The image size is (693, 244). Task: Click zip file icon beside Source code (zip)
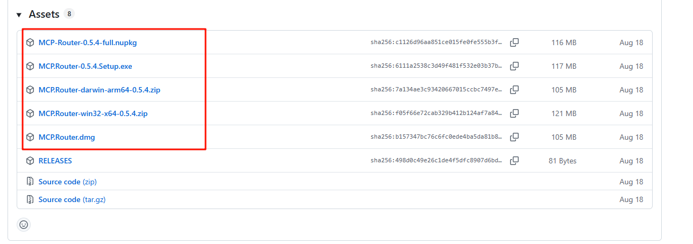(x=31, y=182)
